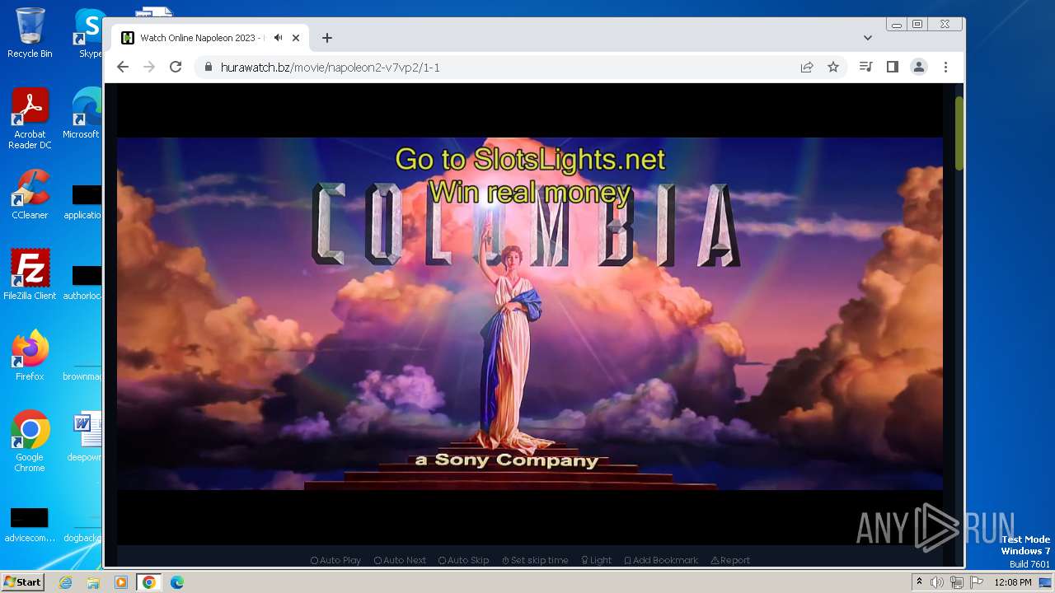Go back using the browser back arrow
Screen dimensions: 1055x593
tap(123, 68)
